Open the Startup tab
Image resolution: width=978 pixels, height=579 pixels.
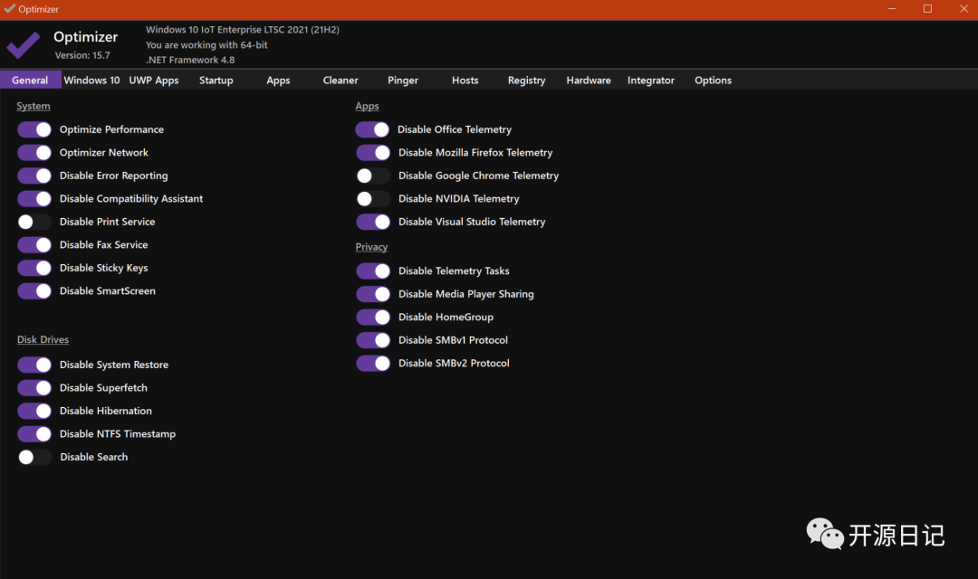click(x=216, y=80)
